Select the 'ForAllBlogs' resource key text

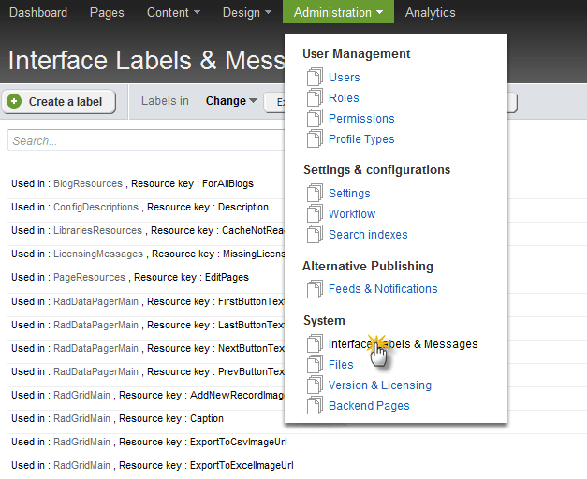[227, 183]
